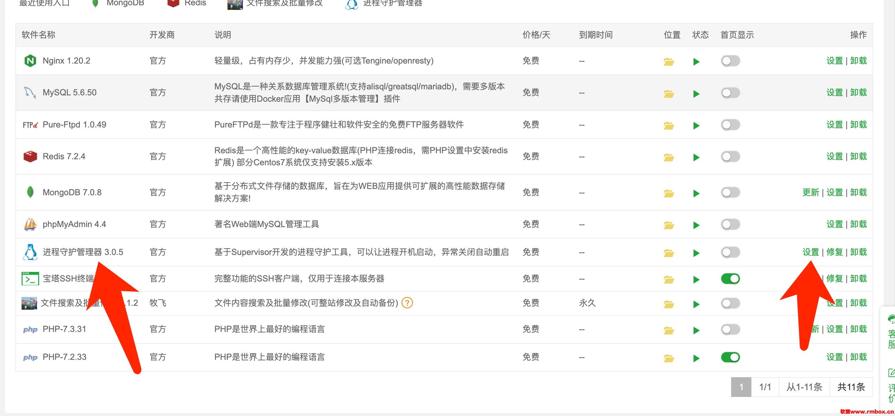Click the 宝塔SSH终端 terminal icon
This screenshot has height=416, width=895.
30,279
